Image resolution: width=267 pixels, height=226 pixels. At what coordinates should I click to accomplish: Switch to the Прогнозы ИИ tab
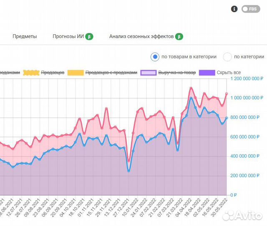click(68, 36)
